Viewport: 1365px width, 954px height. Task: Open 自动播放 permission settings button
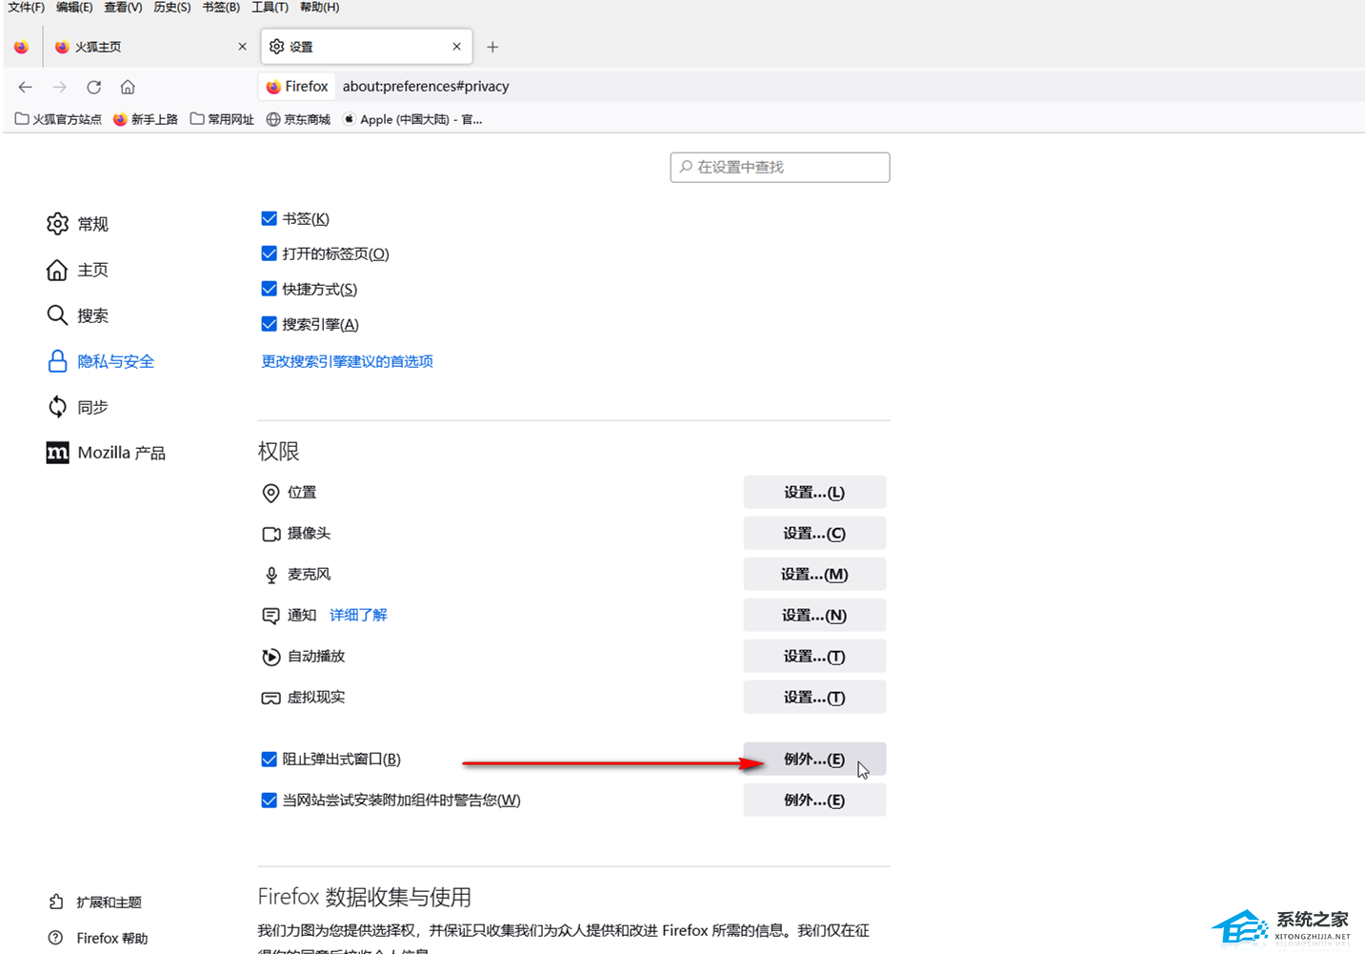click(x=814, y=656)
